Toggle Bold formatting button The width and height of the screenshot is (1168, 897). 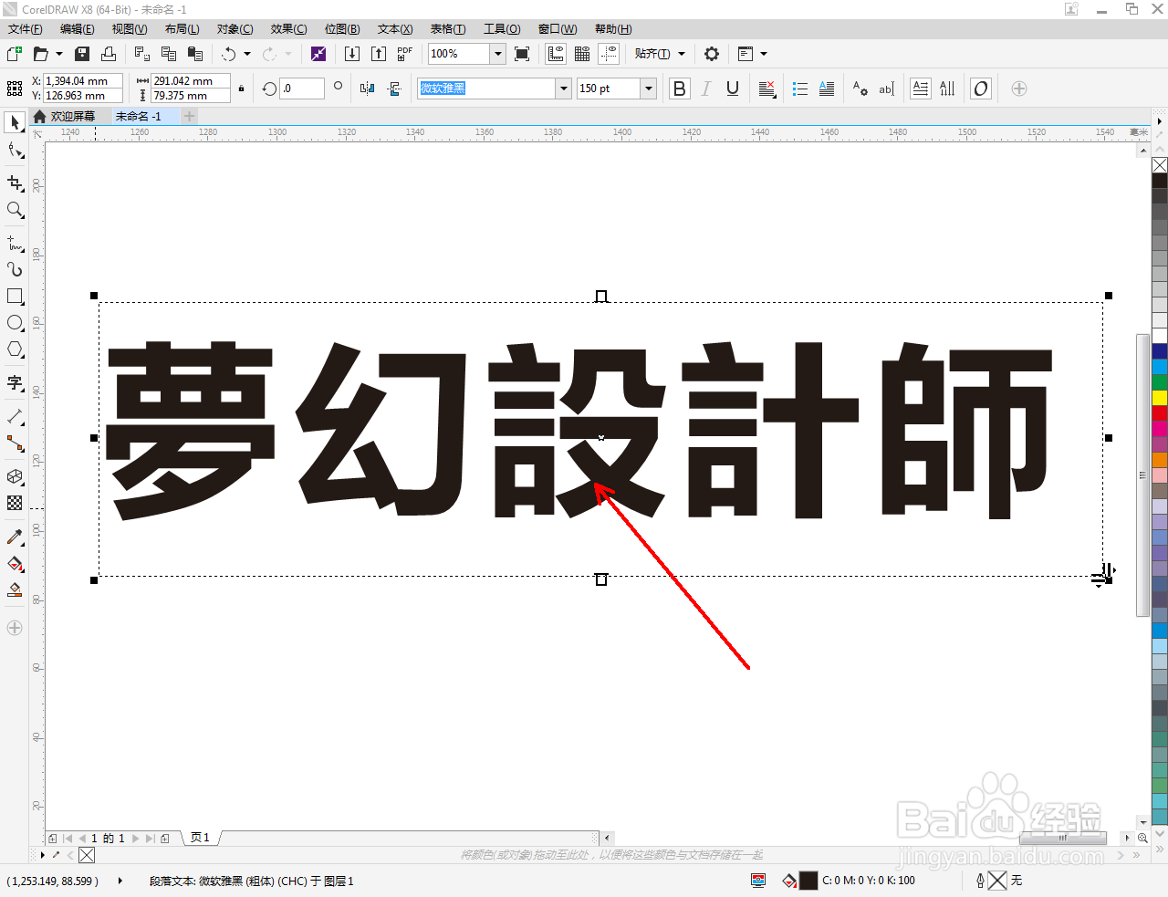click(x=679, y=89)
